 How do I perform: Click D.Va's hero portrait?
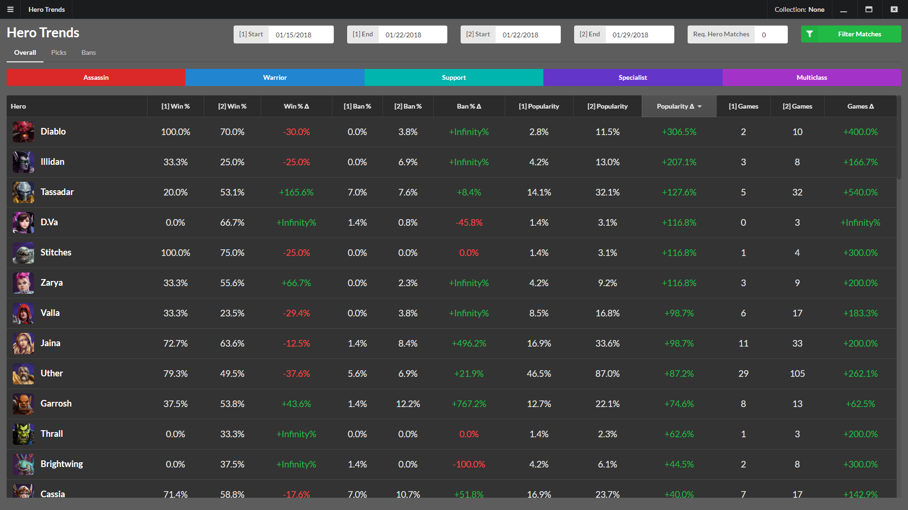tap(23, 222)
